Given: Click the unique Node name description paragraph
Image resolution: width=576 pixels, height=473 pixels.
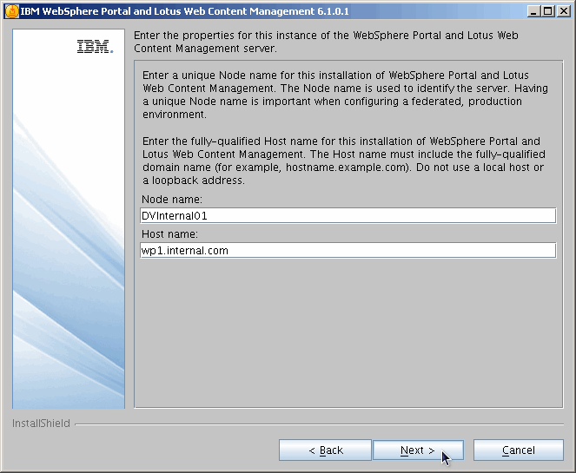Looking at the screenshot, I should point(334,95).
